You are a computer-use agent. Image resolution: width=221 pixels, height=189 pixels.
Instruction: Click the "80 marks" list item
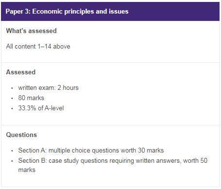(31, 98)
